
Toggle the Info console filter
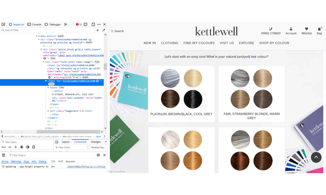point(34,162)
